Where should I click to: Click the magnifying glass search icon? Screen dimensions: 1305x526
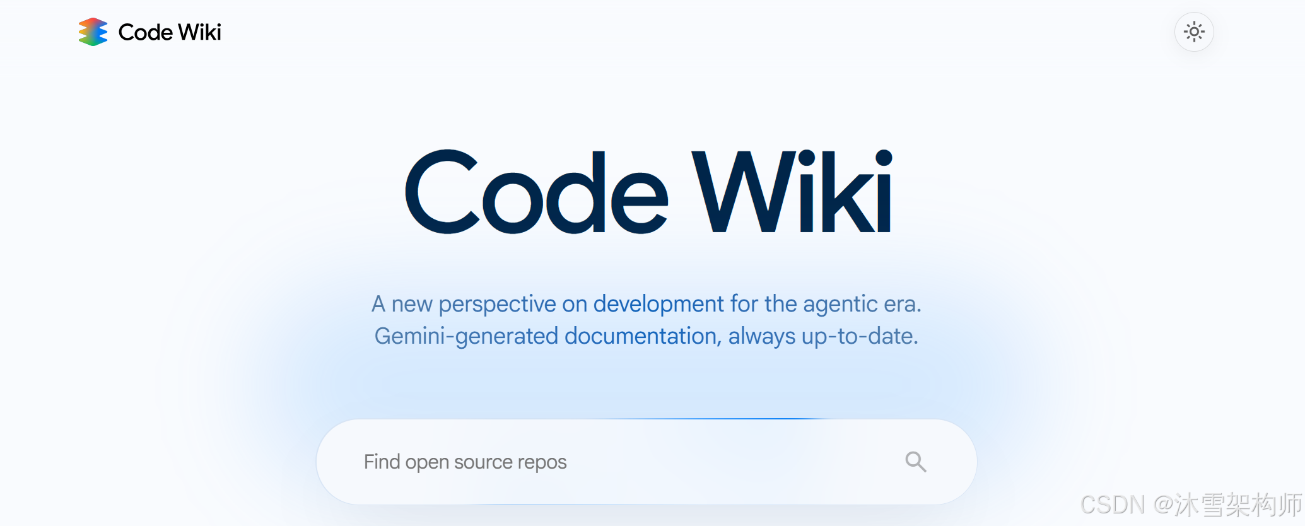point(916,462)
